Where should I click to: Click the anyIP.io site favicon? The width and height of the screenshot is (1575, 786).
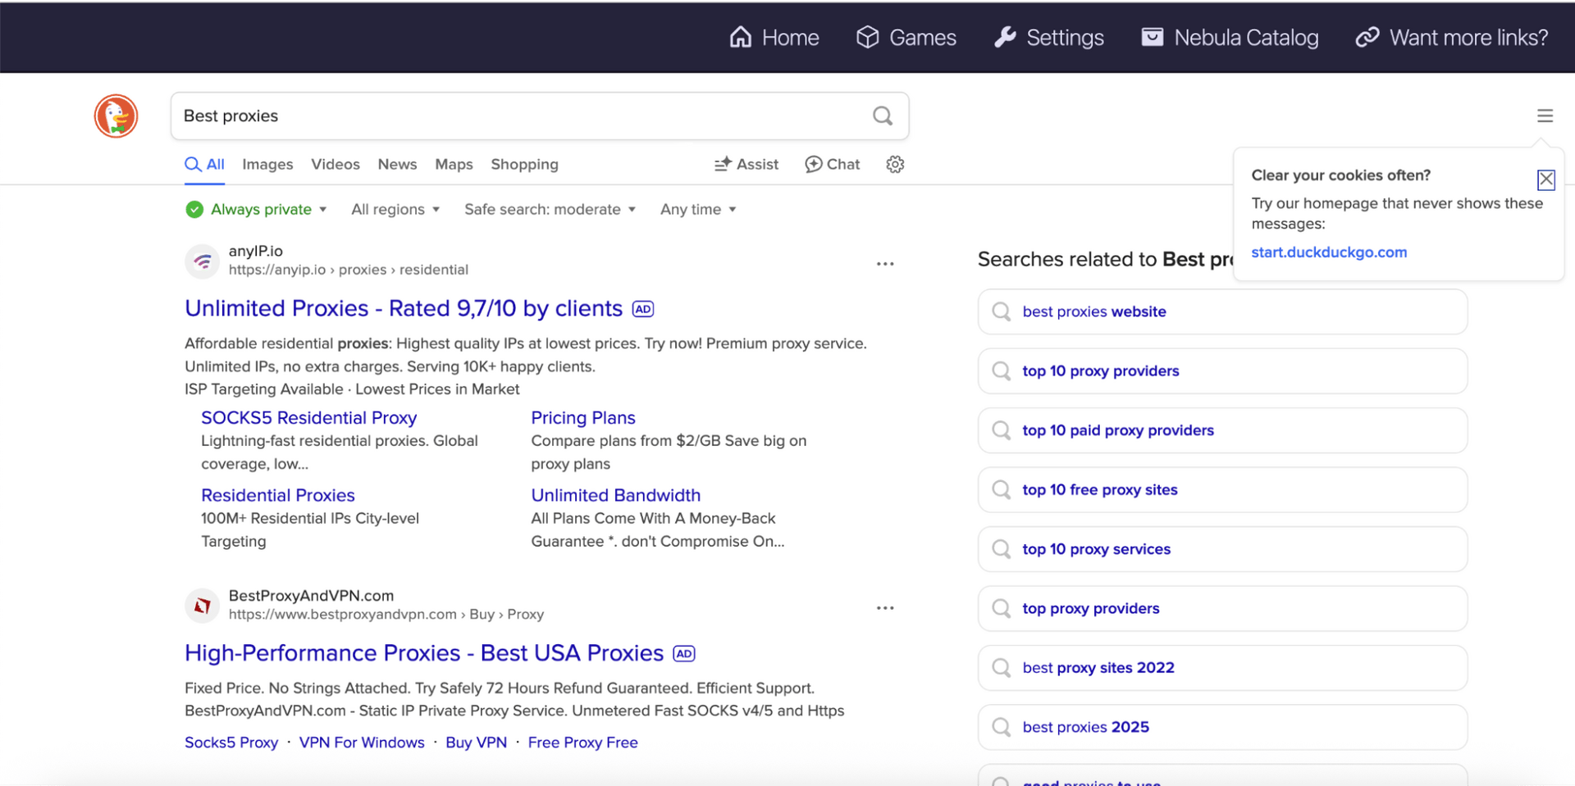coord(202,261)
